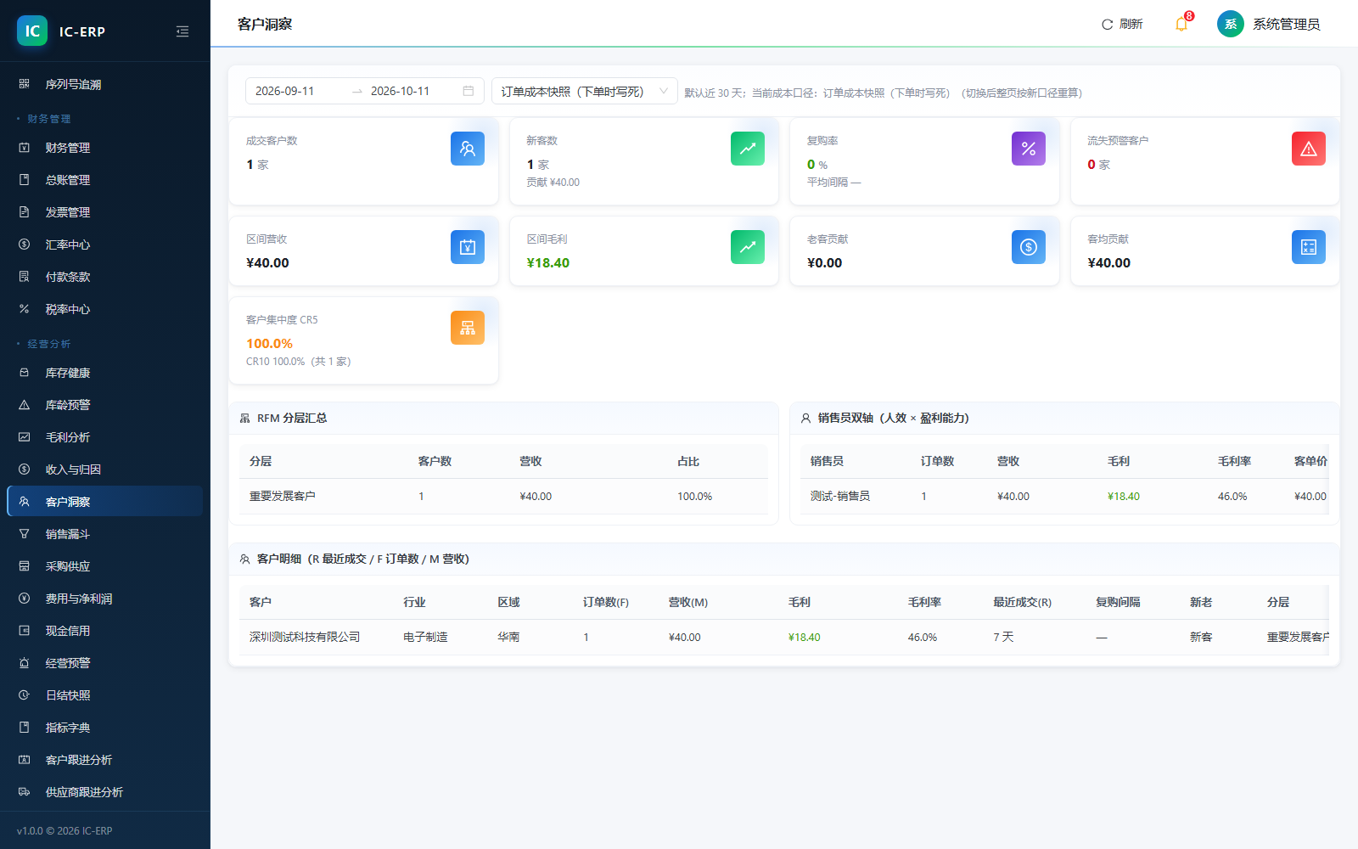Go to 总账管理 in sidebar
1358x849 pixels.
pyautogui.click(x=105, y=180)
